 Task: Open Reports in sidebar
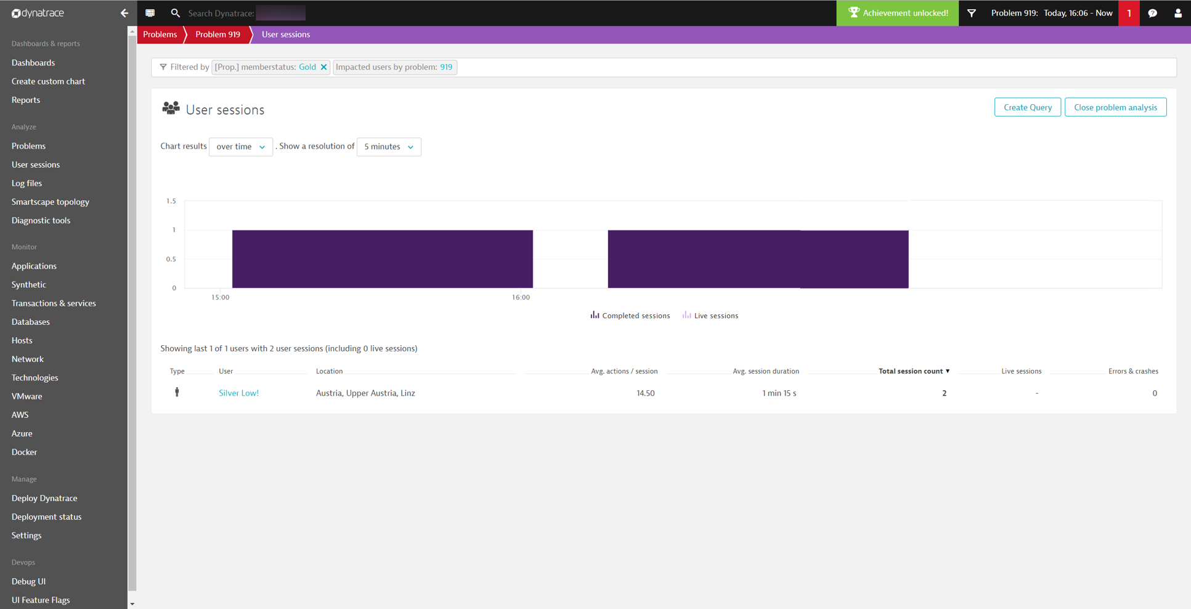pyautogui.click(x=26, y=100)
